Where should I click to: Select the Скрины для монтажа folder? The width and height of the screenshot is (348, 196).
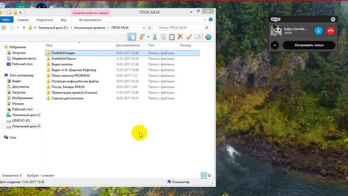pyautogui.click(x=122, y=98)
